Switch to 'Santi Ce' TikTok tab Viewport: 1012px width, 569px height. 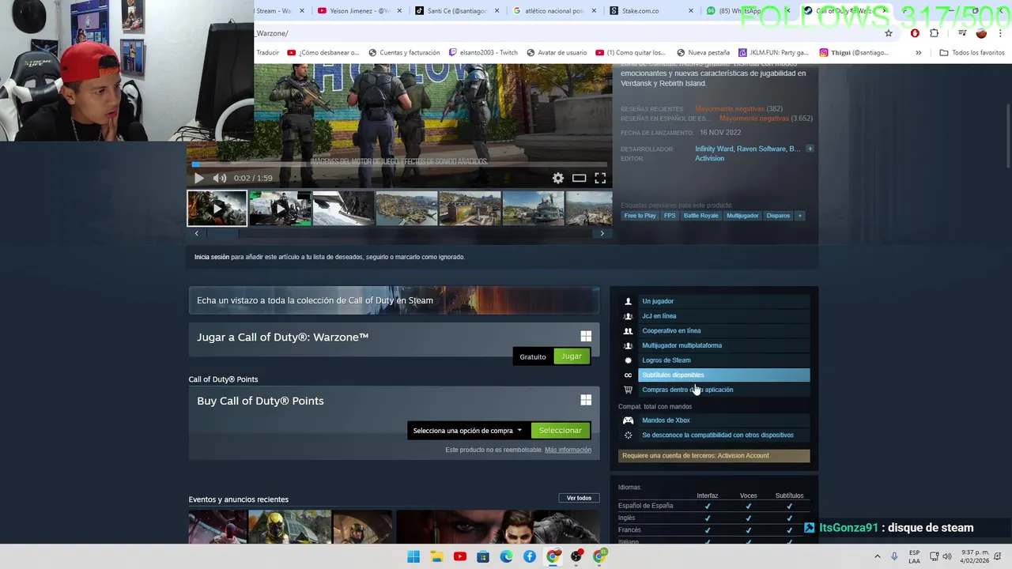pos(457,11)
